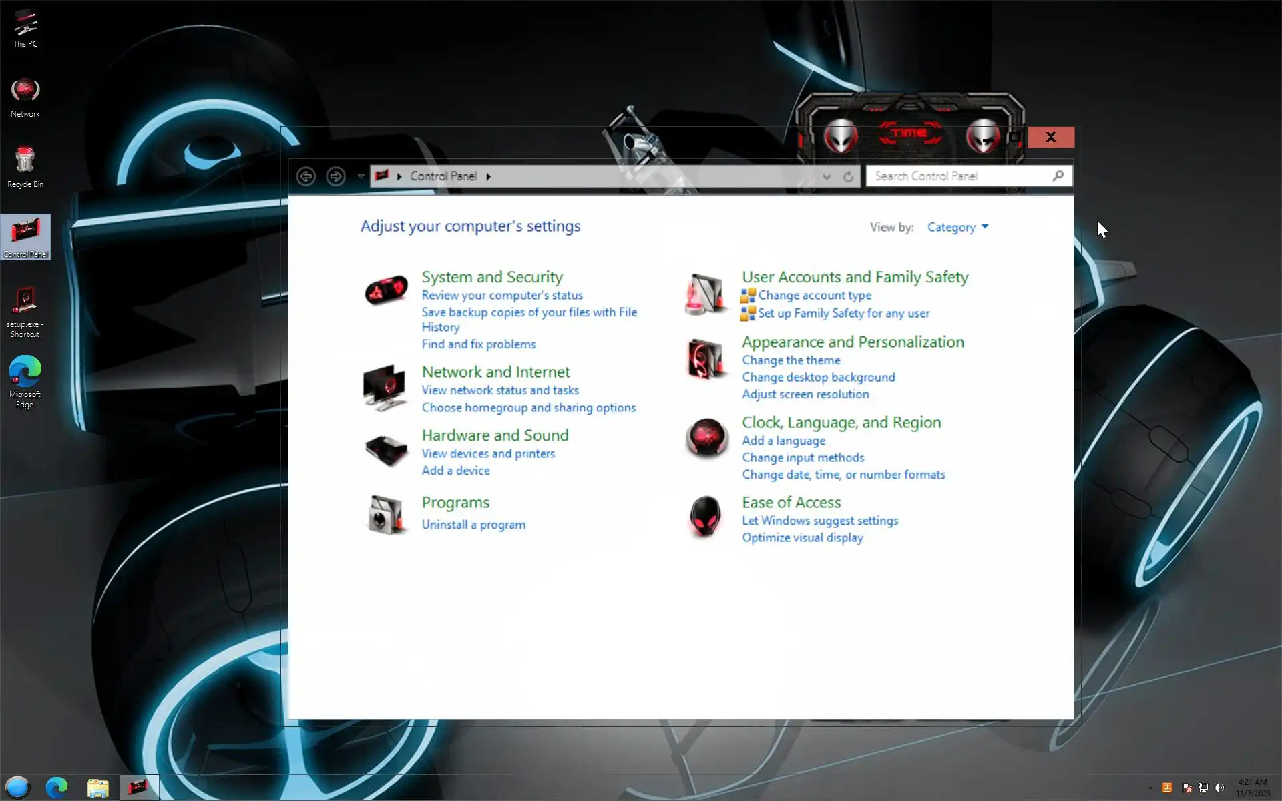The image size is (1282, 801).
Task: Click the Programs category icon
Action: click(x=386, y=515)
